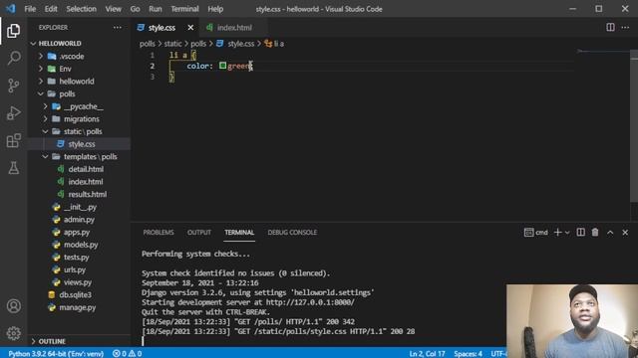Expand the __pycache__ folder
The height and width of the screenshot is (358, 638).
pyautogui.click(x=45, y=106)
